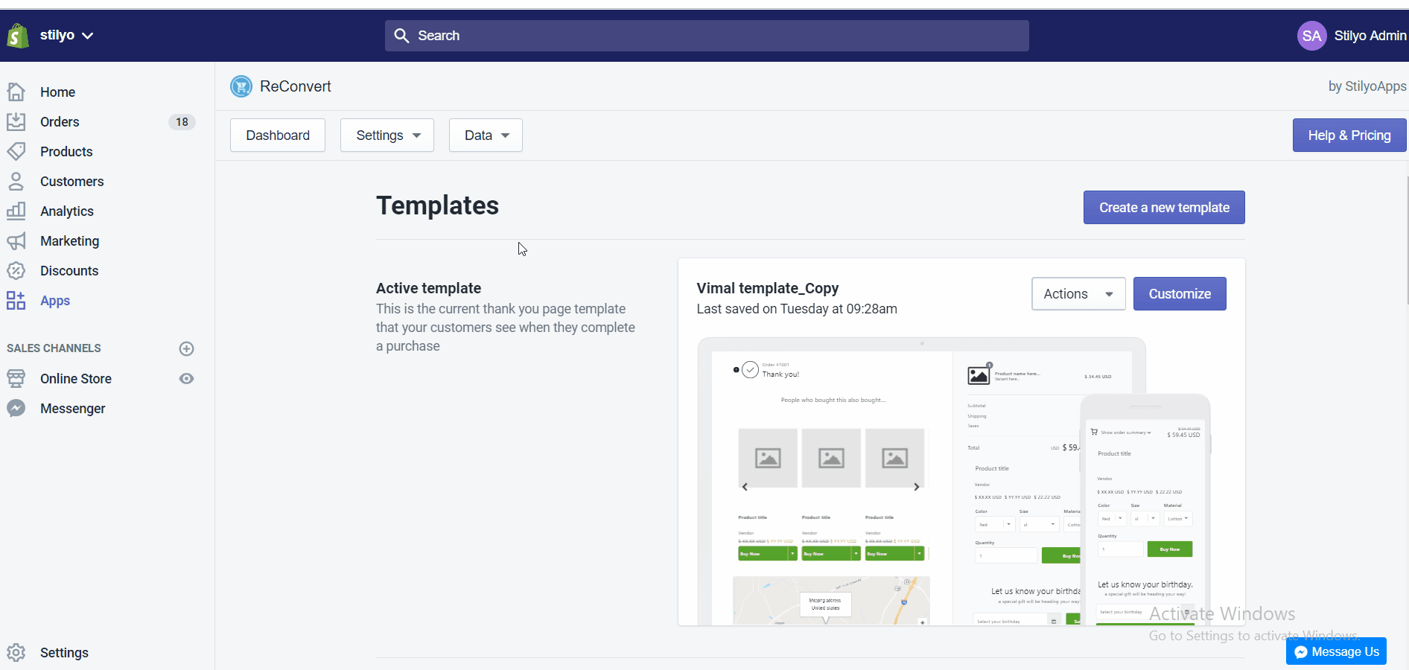Focus the top Search field
The width and height of the screenshot is (1409, 670).
(707, 36)
